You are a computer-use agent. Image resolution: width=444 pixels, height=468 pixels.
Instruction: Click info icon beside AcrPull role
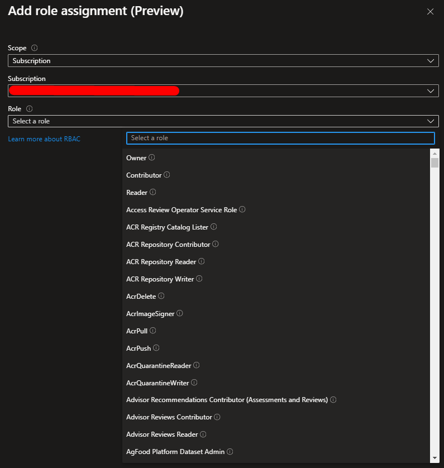pos(153,331)
